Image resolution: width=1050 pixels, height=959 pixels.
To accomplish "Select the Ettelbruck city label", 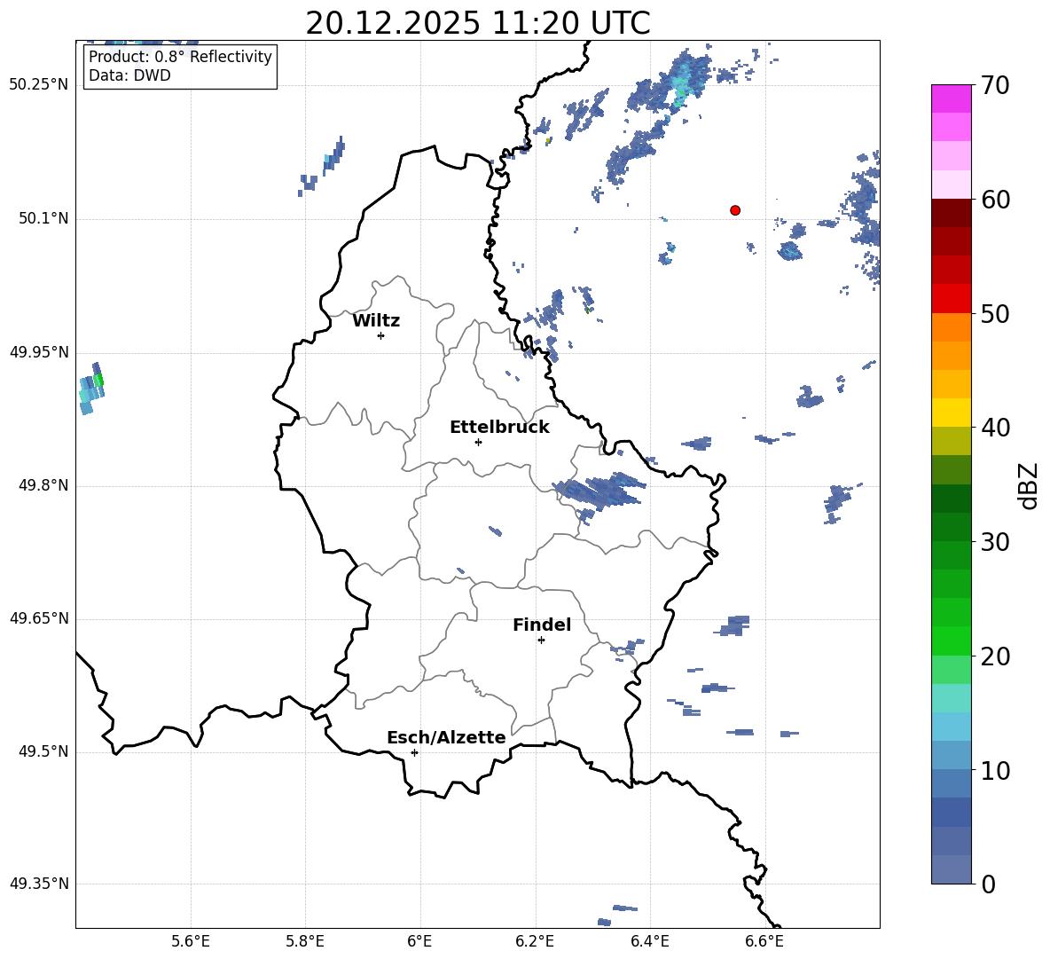I will coord(499,428).
